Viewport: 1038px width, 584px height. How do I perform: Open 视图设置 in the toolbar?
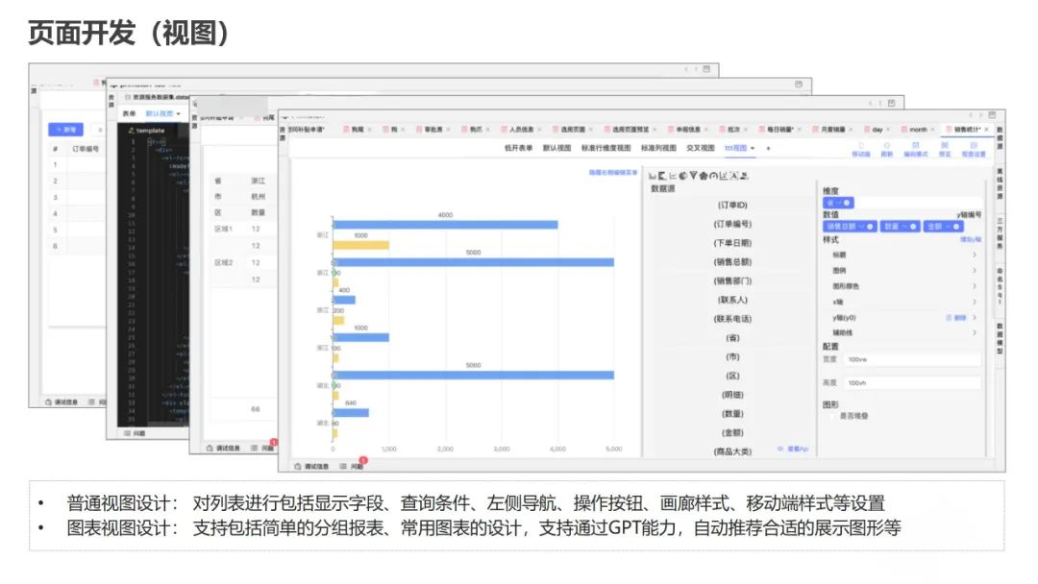point(974,150)
